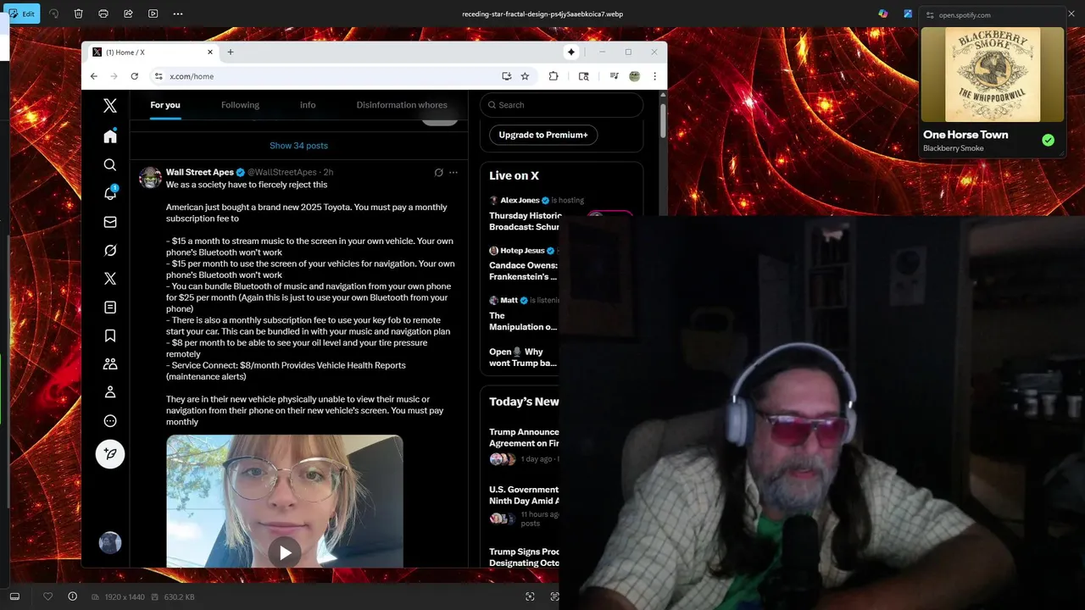Close the Home / X browser tab
Viewport: 1085px width, 610px height.
pyautogui.click(x=210, y=52)
